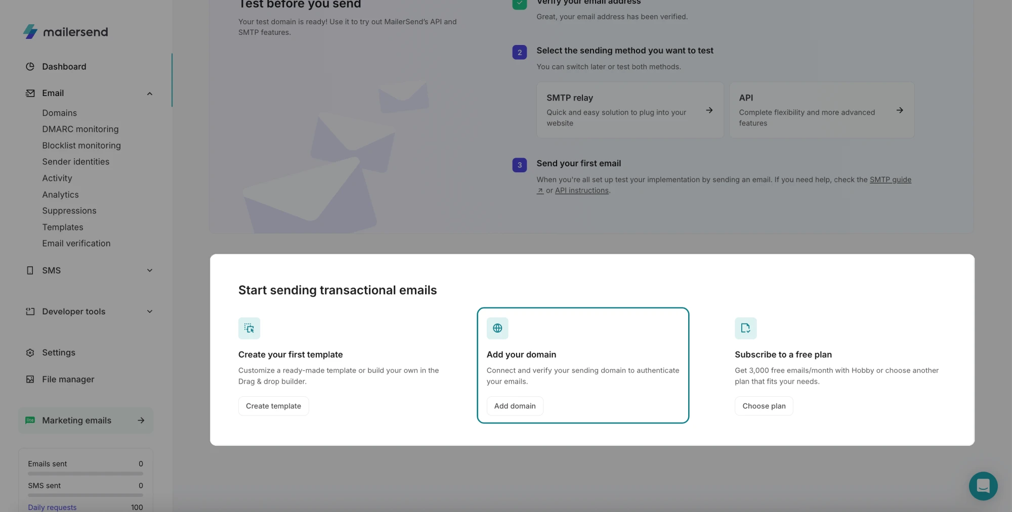Click the SMS sent progress bar
Screen dimensions: 1012x512
(x=86, y=495)
